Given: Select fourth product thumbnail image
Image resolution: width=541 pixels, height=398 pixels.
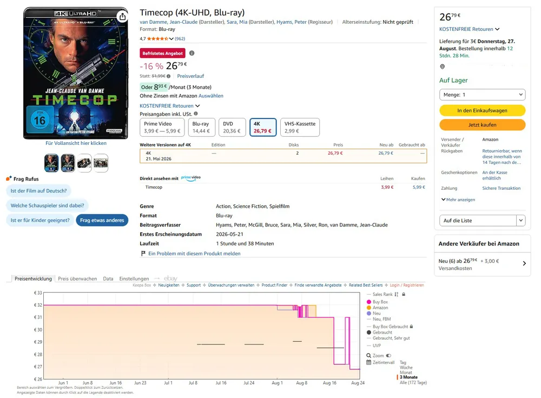Looking at the screenshot, I should (x=101, y=163).
